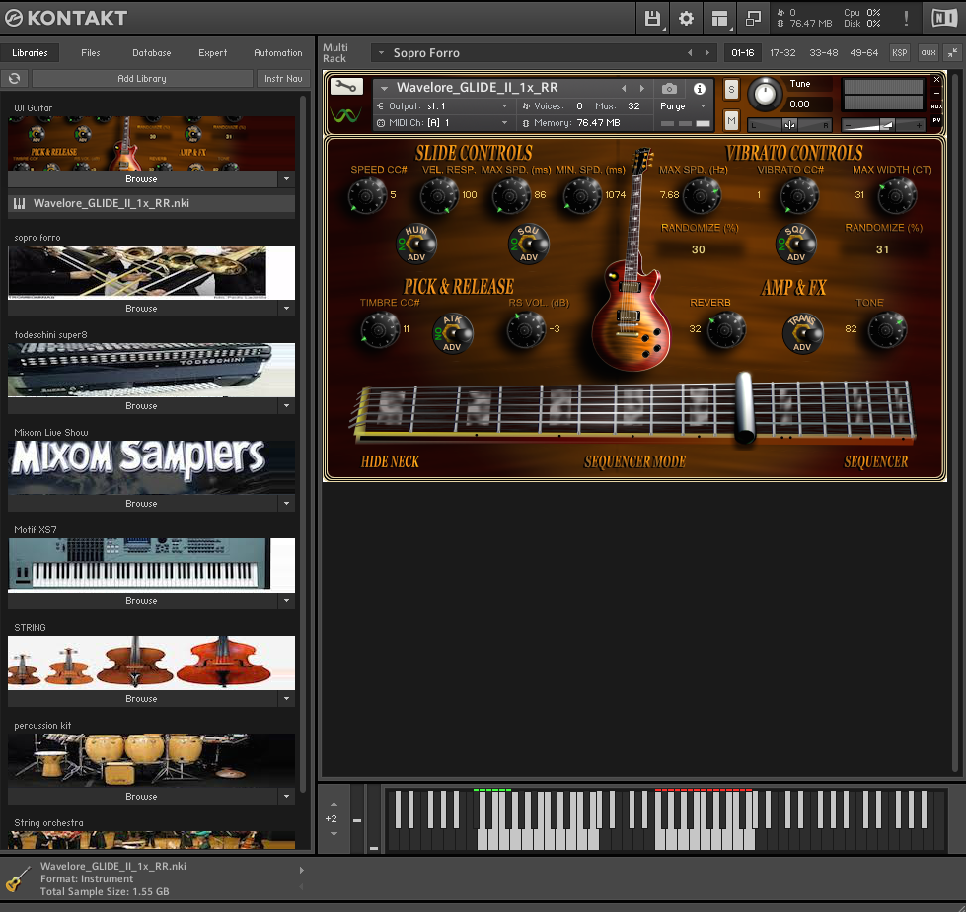Click the TONE knob

tap(887, 330)
